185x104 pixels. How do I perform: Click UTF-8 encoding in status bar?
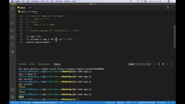tap(129, 103)
